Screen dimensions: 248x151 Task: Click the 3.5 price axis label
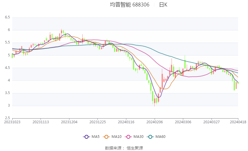[x=7, y=93]
